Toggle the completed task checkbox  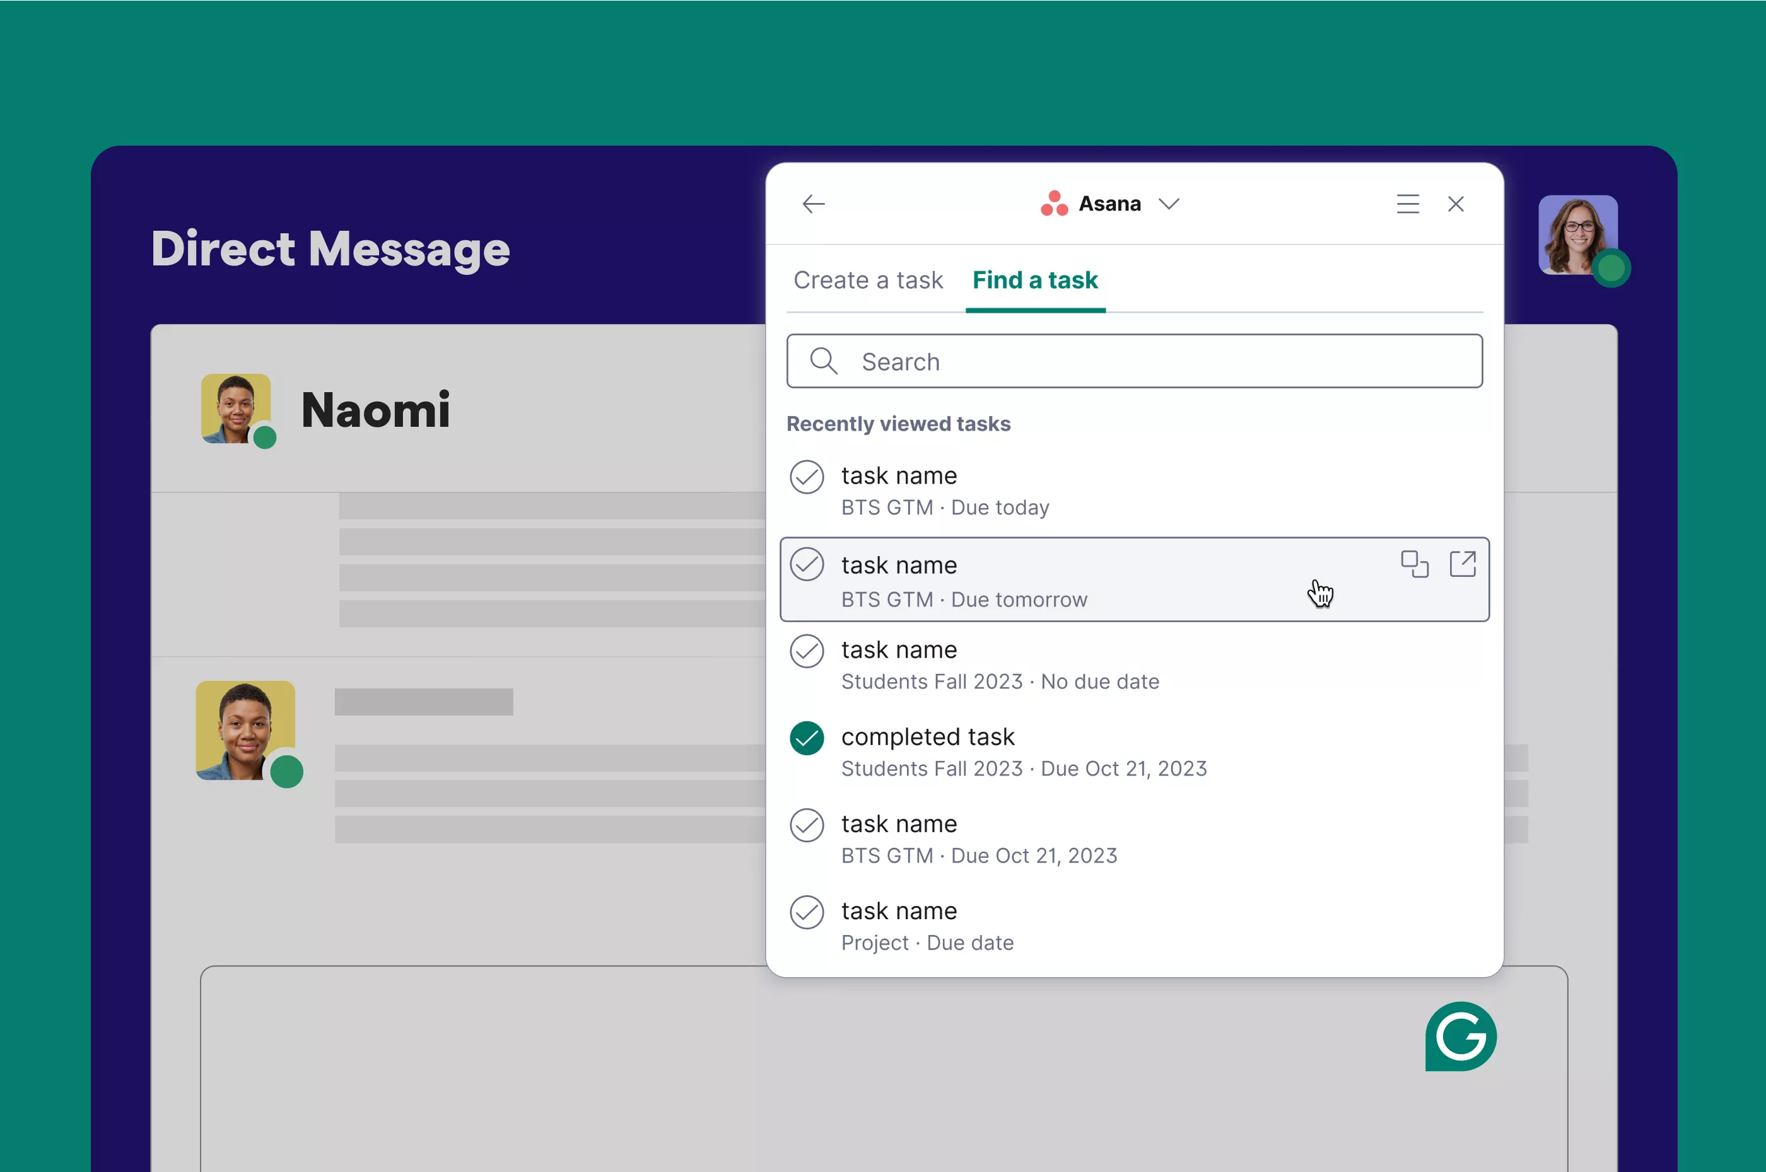(x=807, y=736)
